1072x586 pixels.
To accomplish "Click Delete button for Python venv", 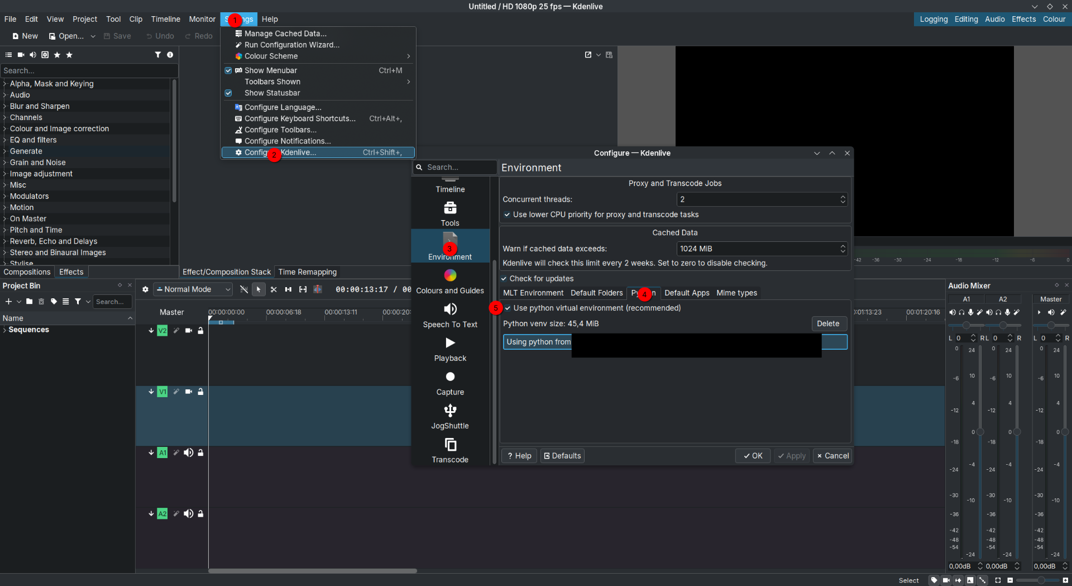I will pos(828,323).
